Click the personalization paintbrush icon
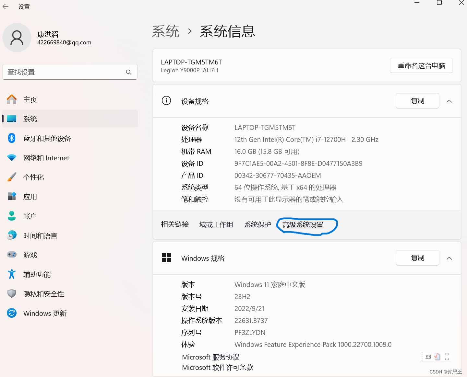The image size is (467, 377). click(12, 177)
